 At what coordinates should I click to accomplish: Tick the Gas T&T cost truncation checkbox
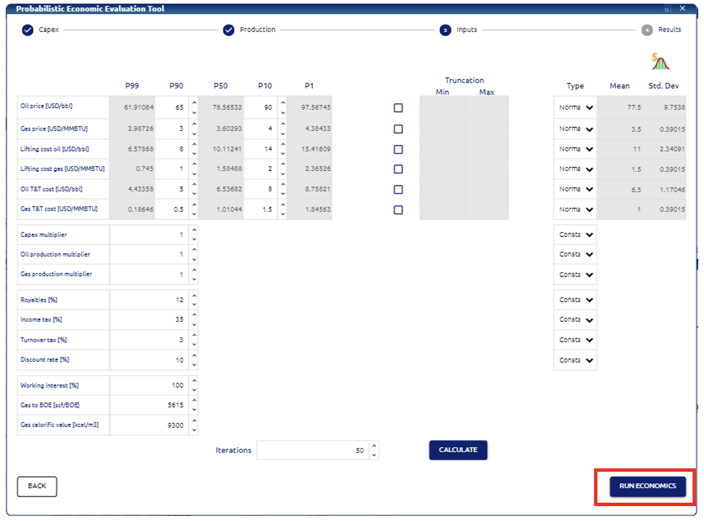pos(398,210)
